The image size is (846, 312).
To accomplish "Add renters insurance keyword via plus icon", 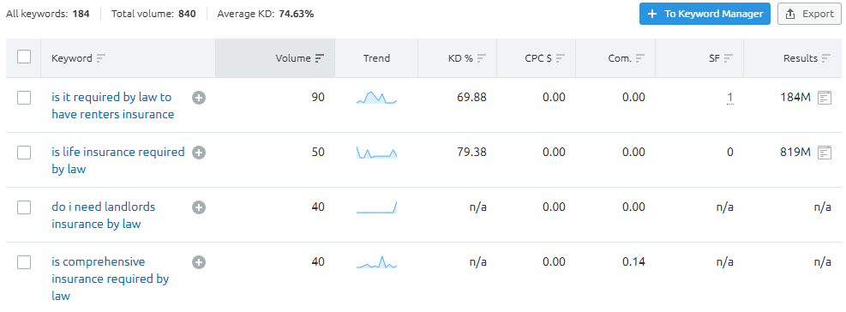I will point(199,98).
